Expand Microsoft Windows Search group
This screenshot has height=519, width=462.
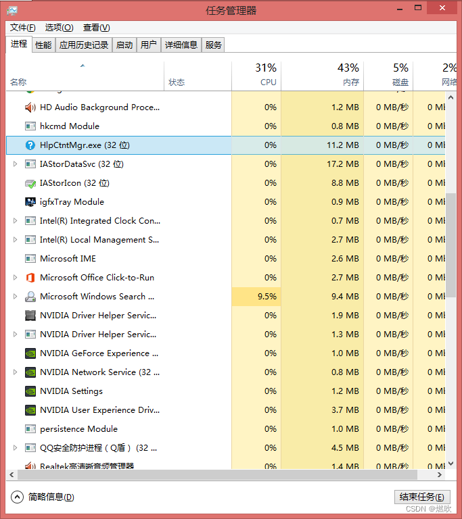[x=15, y=297]
